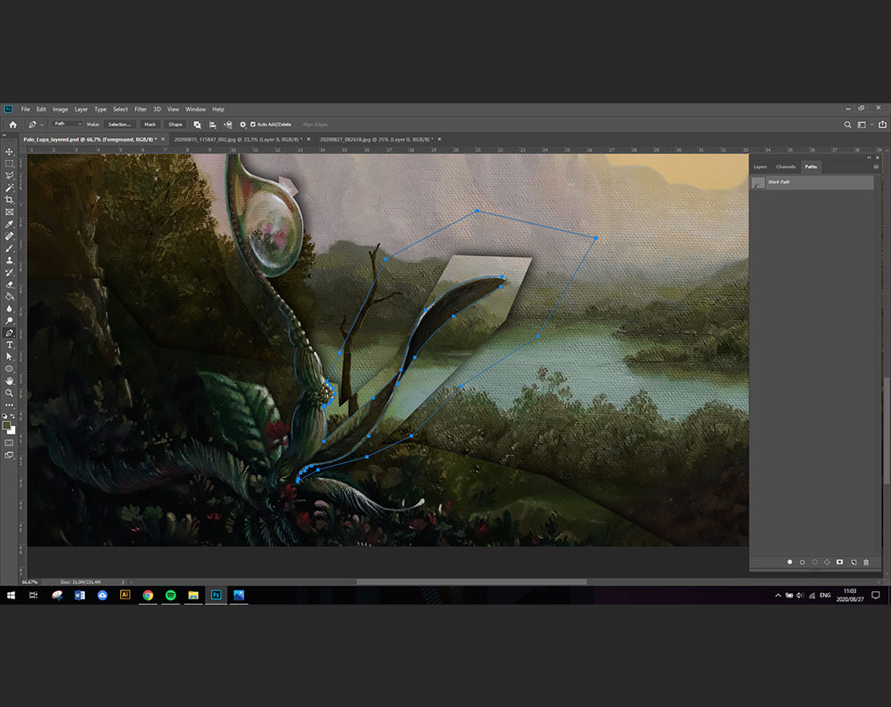This screenshot has width=891, height=707.
Task: Swap foreground and background colors
Action: (13, 416)
